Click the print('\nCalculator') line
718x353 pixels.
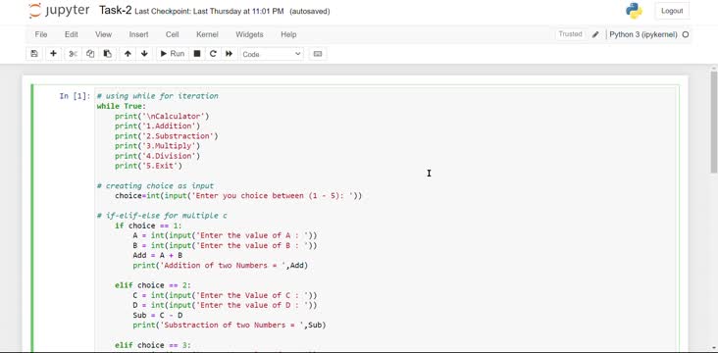click(162, 117)
